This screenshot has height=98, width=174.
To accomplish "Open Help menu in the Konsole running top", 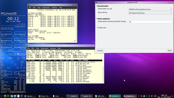I will tap(59, 48).
